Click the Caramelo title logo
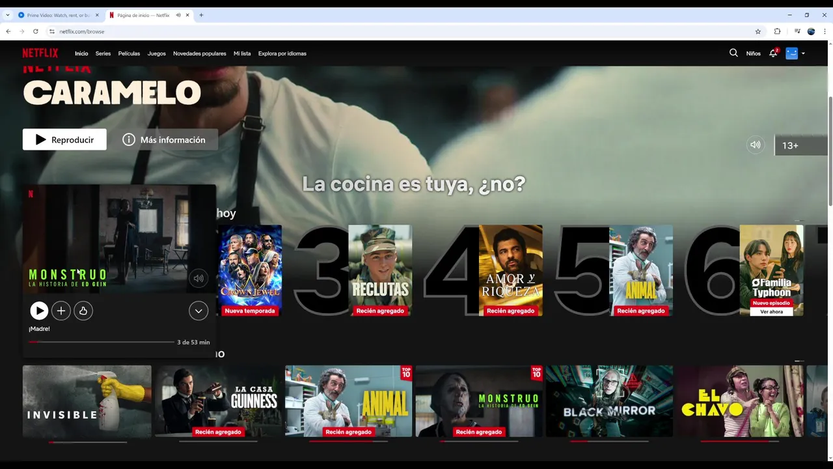Image resolution: width=833 pixels, height=469 pixels. click(x=112, y=92)
